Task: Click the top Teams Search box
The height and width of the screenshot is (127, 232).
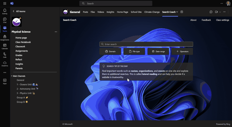Action: coord(116,3)
